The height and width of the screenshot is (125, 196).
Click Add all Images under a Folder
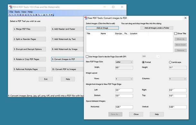click(157, 28)
